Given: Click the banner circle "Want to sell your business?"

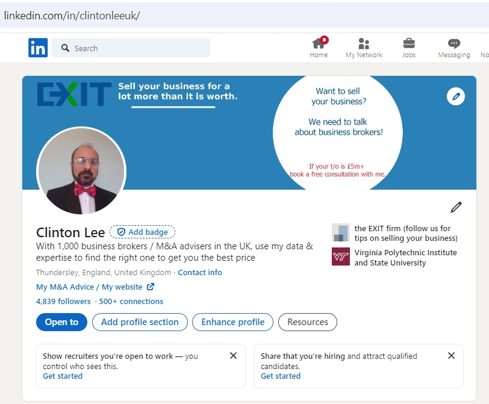Looking at the screenshot, I should pos(338,132).
